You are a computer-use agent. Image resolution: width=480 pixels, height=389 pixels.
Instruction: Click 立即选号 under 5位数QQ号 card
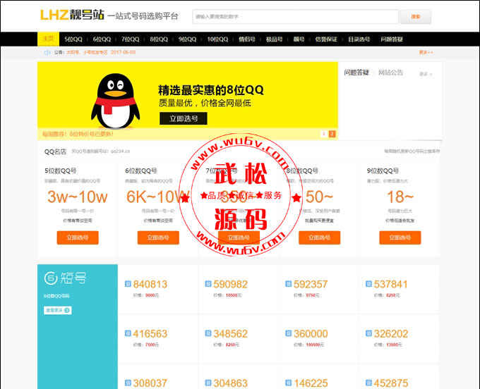pos(78,237)
